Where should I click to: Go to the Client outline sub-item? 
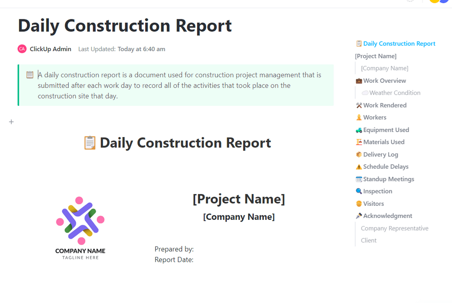click(369, 241)
